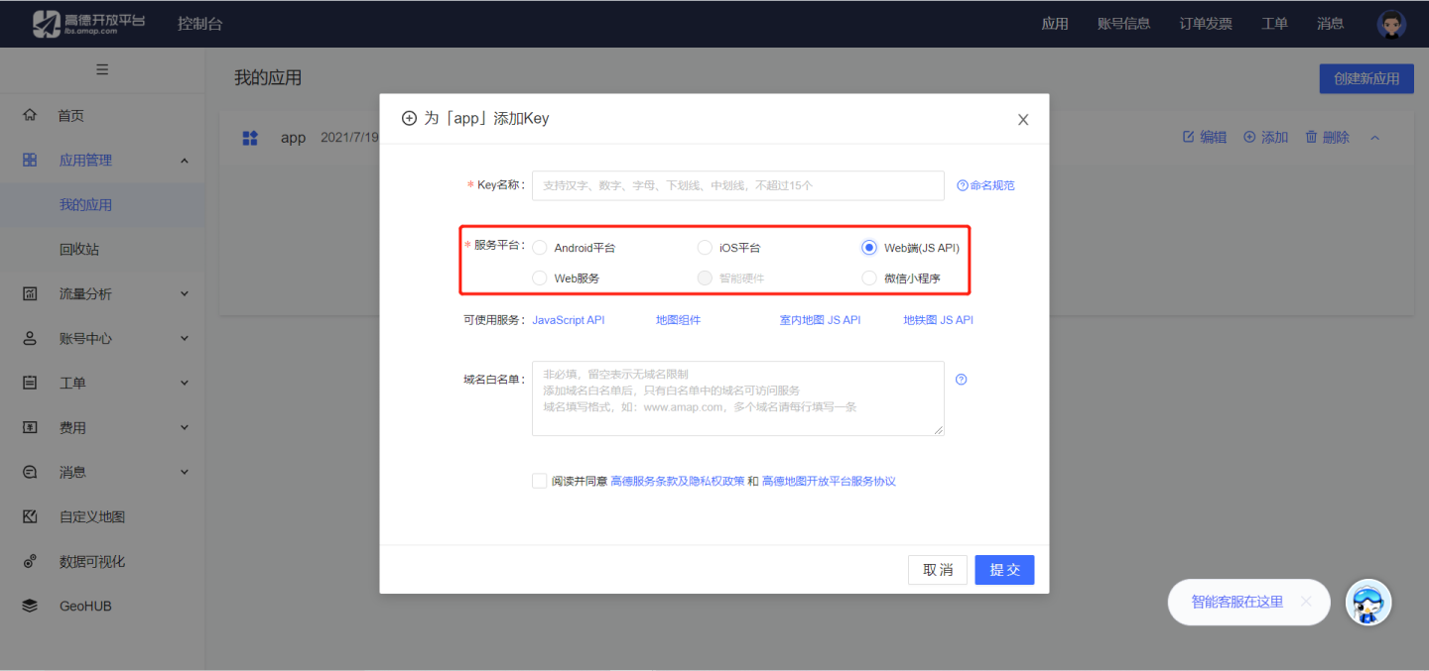Collapse the 应用管理 section

(x=185, y=161)
